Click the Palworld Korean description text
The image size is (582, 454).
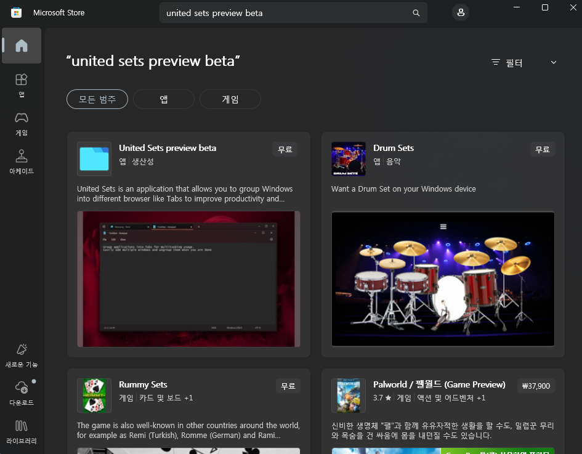pyautogui.click(x=442, y=430)
